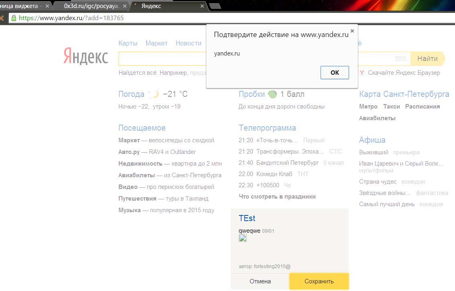Open the Яндекс logo

85,56
